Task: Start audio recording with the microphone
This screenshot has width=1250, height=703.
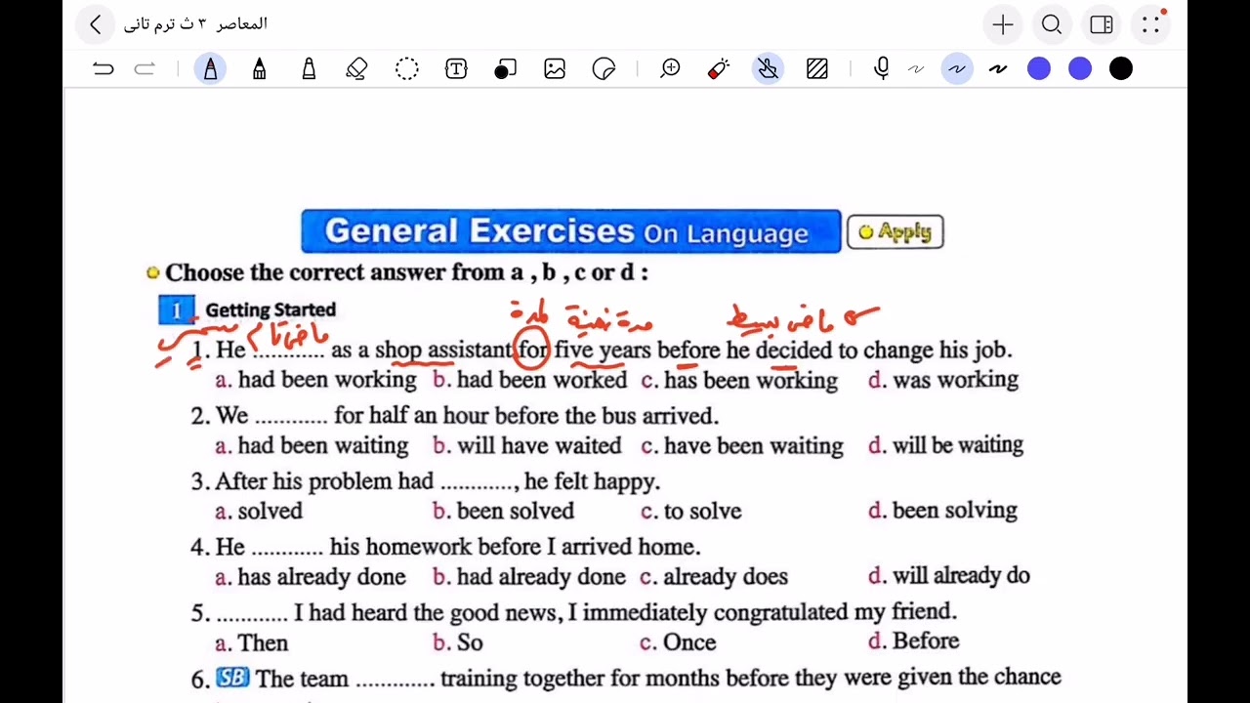Action: click(882, 68)
